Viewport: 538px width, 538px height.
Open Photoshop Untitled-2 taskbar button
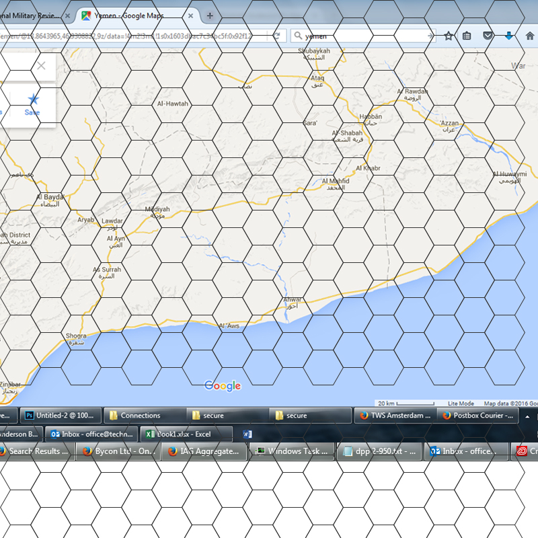click(x=61, y=416)
